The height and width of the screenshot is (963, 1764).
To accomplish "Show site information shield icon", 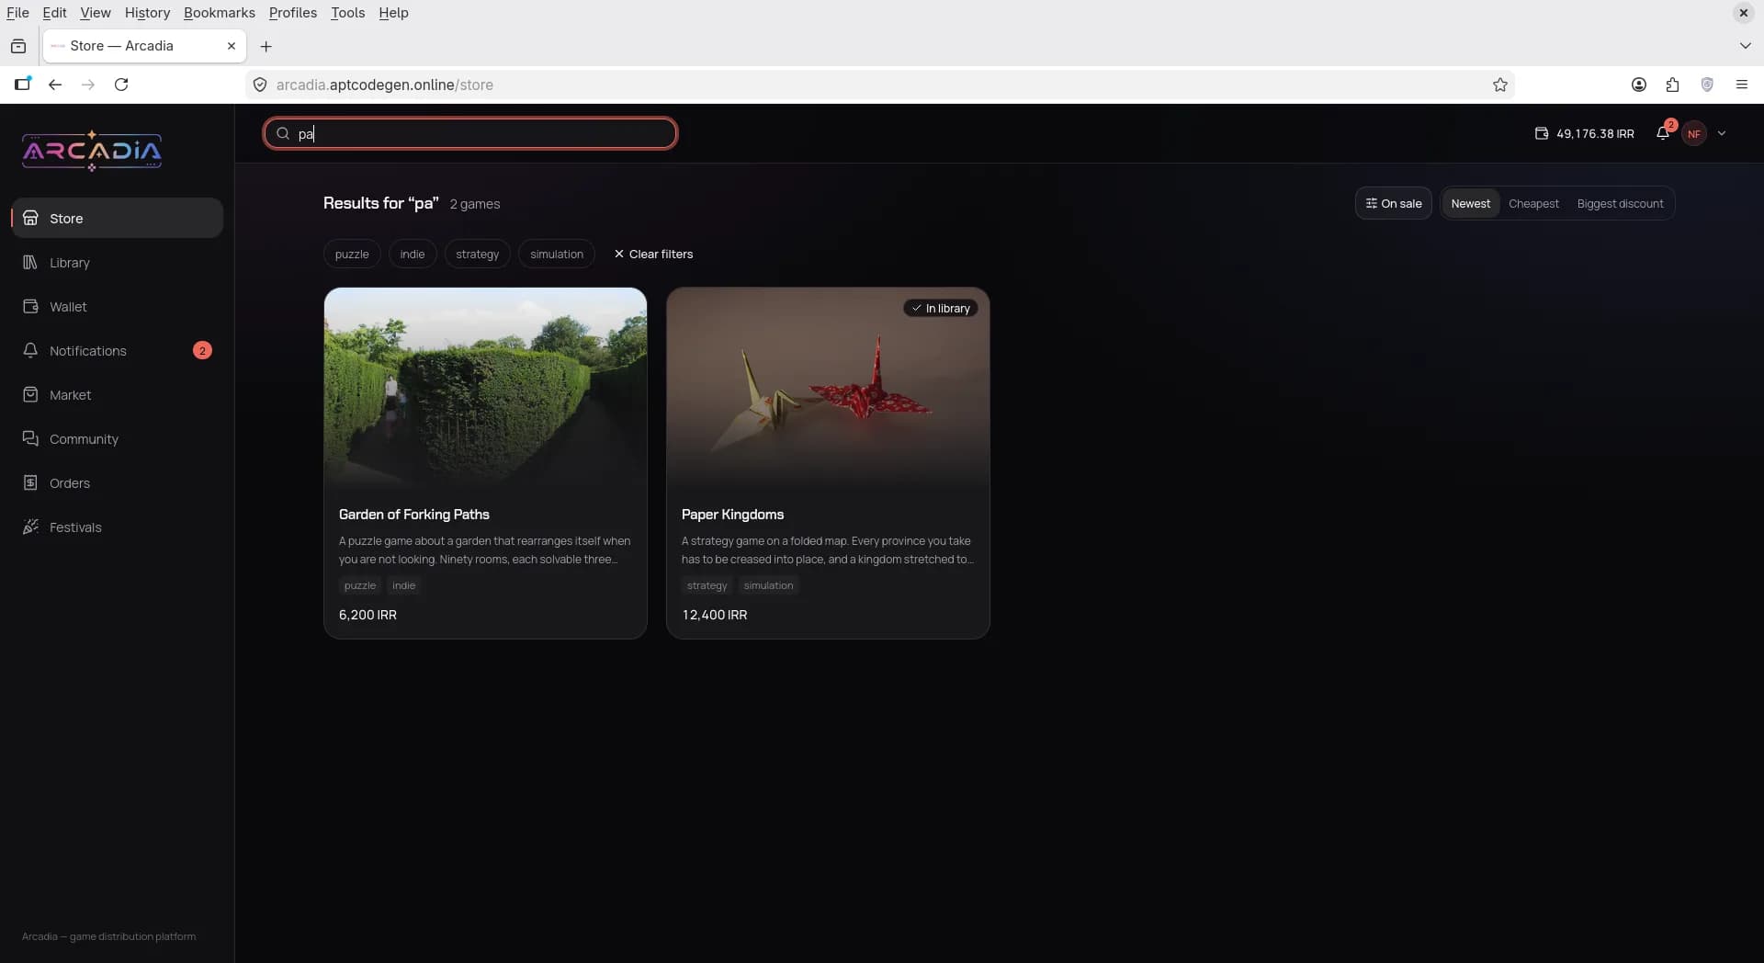I will 260,85.
